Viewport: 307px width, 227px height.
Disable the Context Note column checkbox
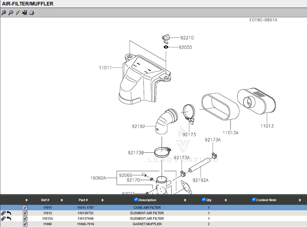(x=254, y=200)
